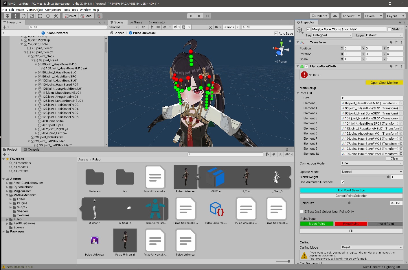Toggle scene audio speaker icon
Screen dimensions: 408x270
click(x=158, y=27)
